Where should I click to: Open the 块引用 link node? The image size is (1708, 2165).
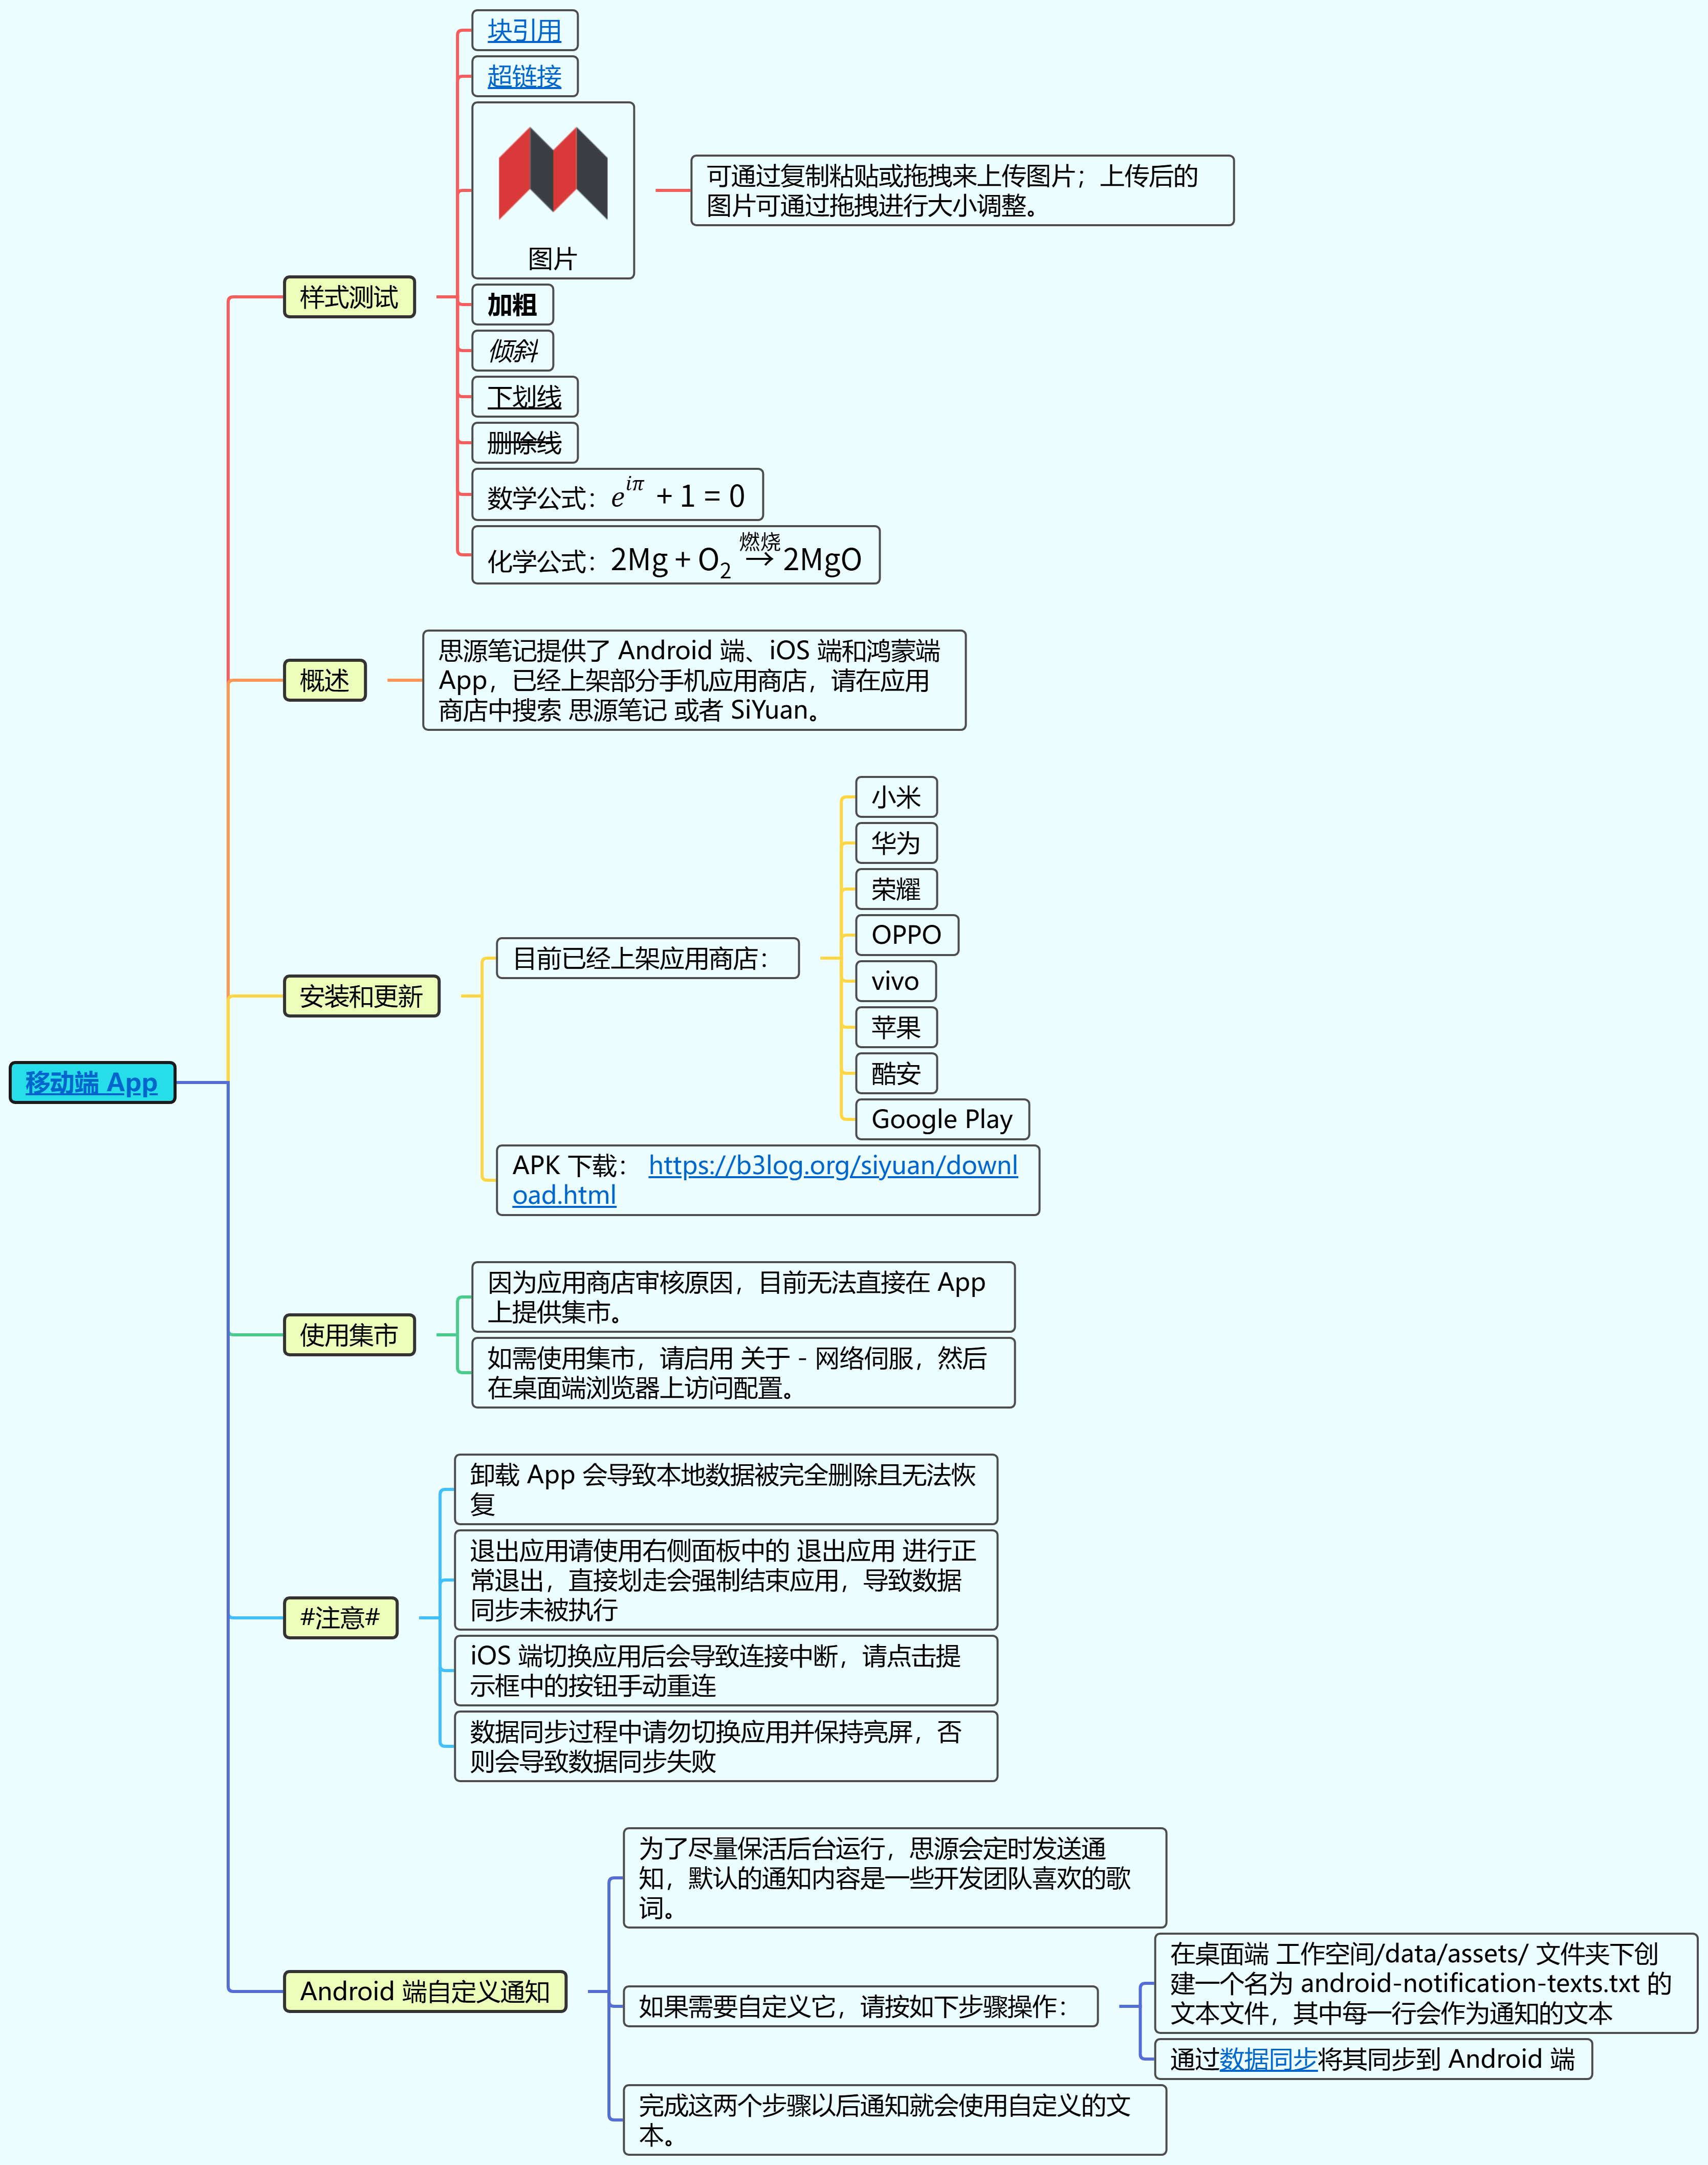click(x=524, y=31)
